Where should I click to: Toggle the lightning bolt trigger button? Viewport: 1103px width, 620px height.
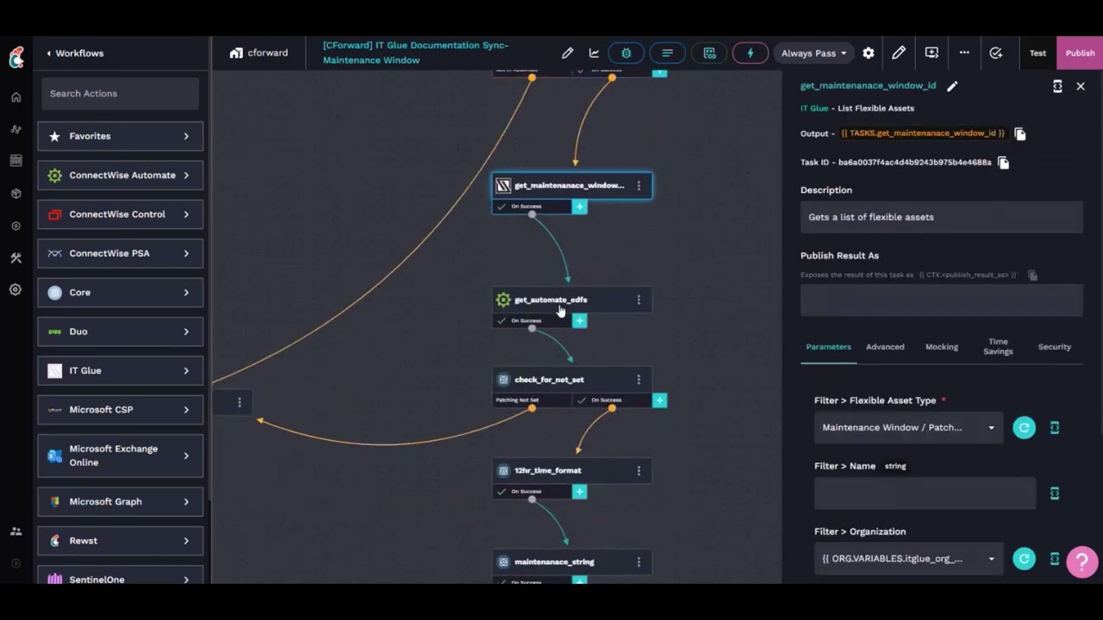(750, 53)
